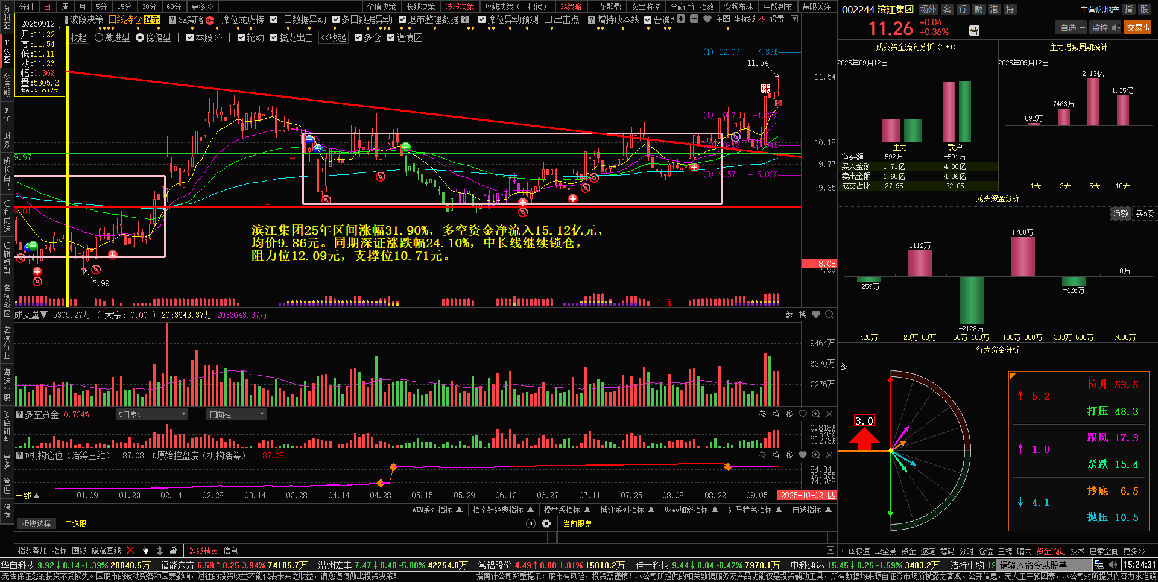Select the 稳健型 radio button

tap(140, 37)
